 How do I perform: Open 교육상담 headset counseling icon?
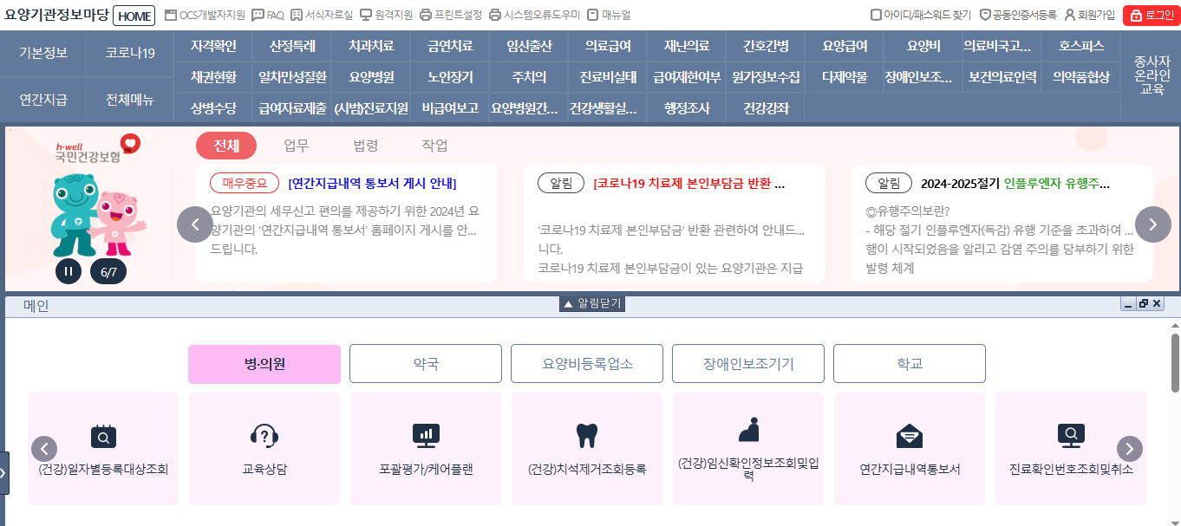264,438
